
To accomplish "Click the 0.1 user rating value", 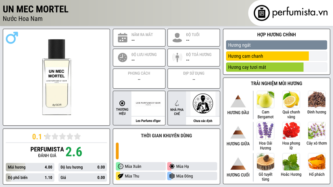I will pos(37,137).
